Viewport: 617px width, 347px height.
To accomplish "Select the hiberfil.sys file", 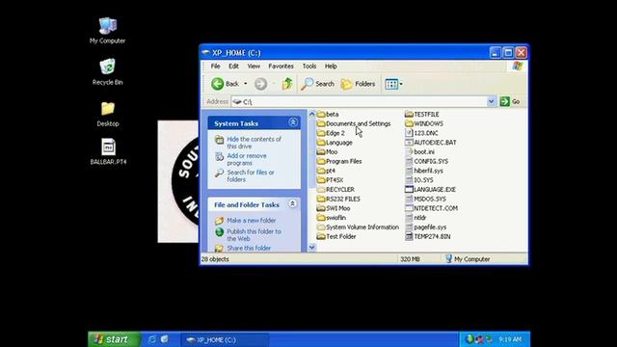I will [424, 171].
